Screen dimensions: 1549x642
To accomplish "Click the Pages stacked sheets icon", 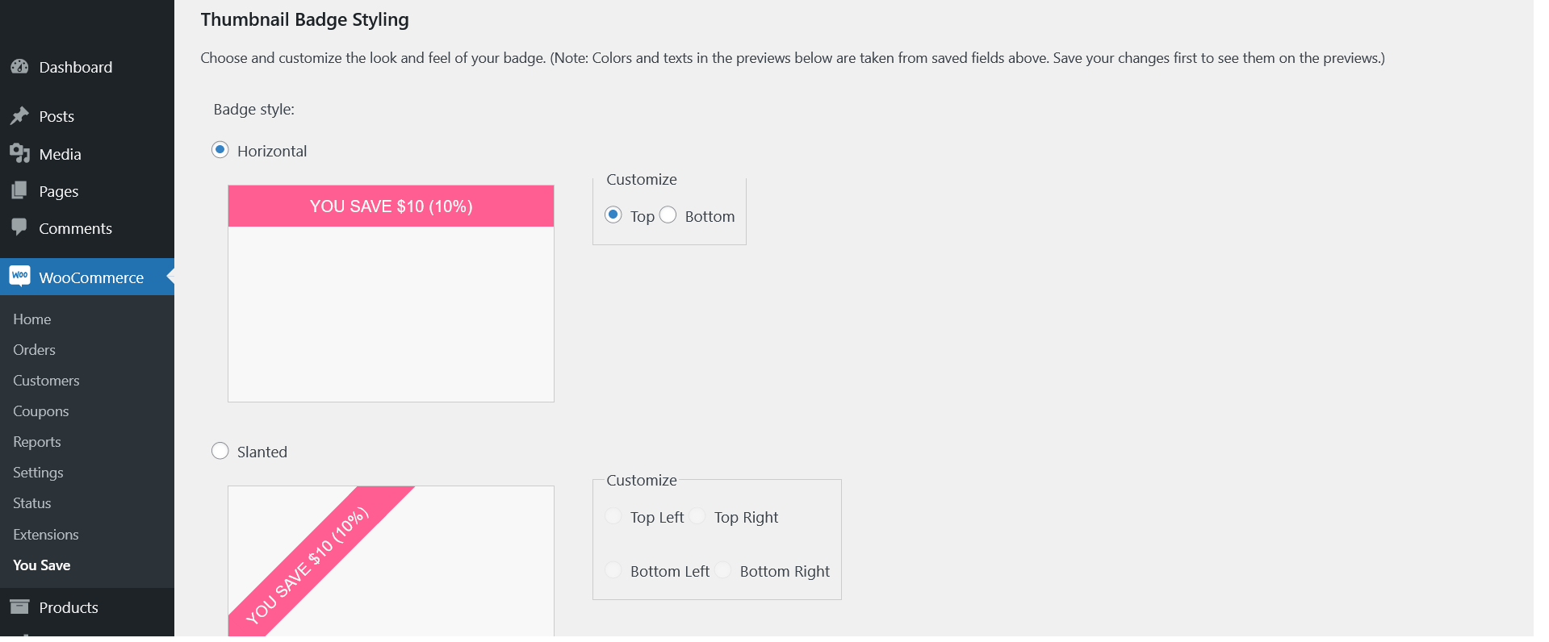I will pyautogui.click(x=19, y=191).
